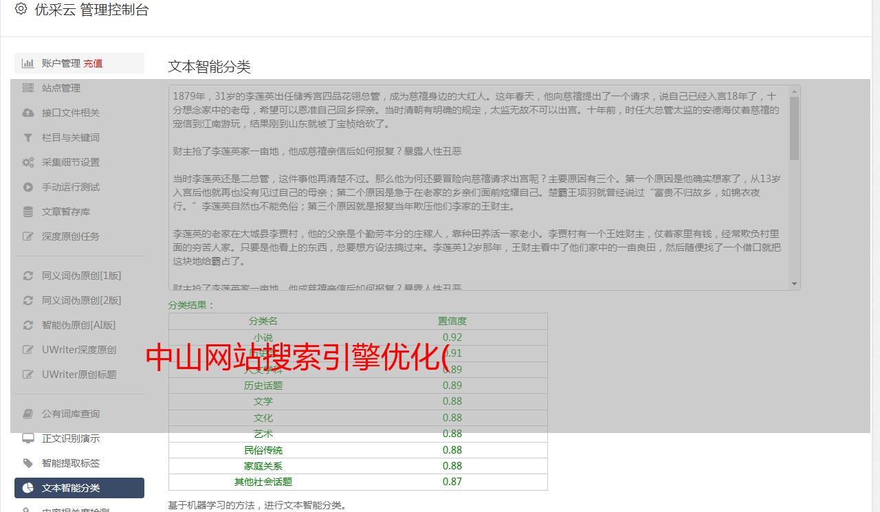The height and width of the screenshot is (512, 880).
Task: Click the text area scrollbar down arrow
Action: tap(795, 284)
